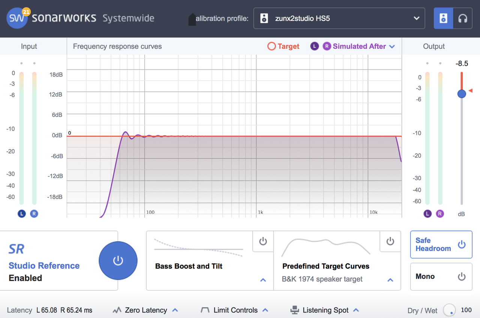This screenshot has height=318, width=480.
Task: Click the L badge under Output meters
Action: coord(427,214)
